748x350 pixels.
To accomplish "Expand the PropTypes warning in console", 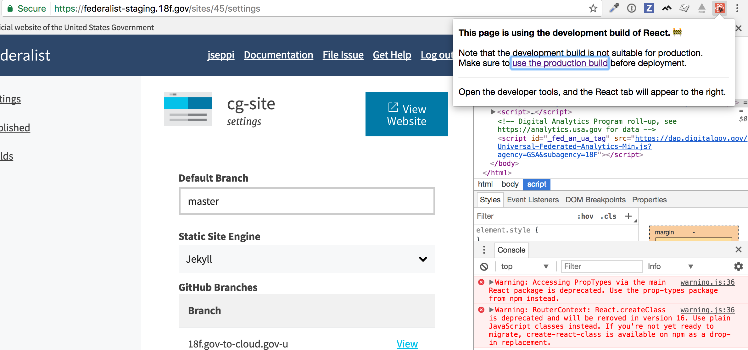I will click(x=492, y=282).
